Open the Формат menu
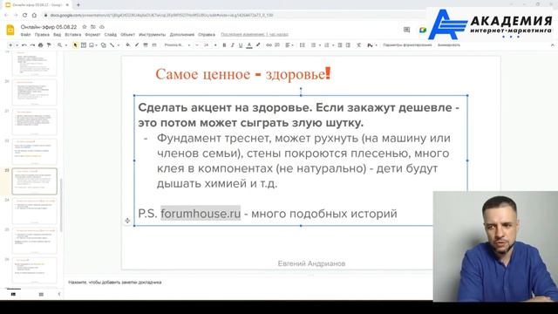The image size is (558, 314). pos(92,35)
